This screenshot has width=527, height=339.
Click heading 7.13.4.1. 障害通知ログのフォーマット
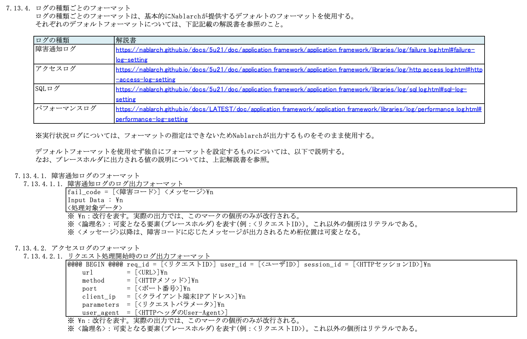click(x=77, y=176)
